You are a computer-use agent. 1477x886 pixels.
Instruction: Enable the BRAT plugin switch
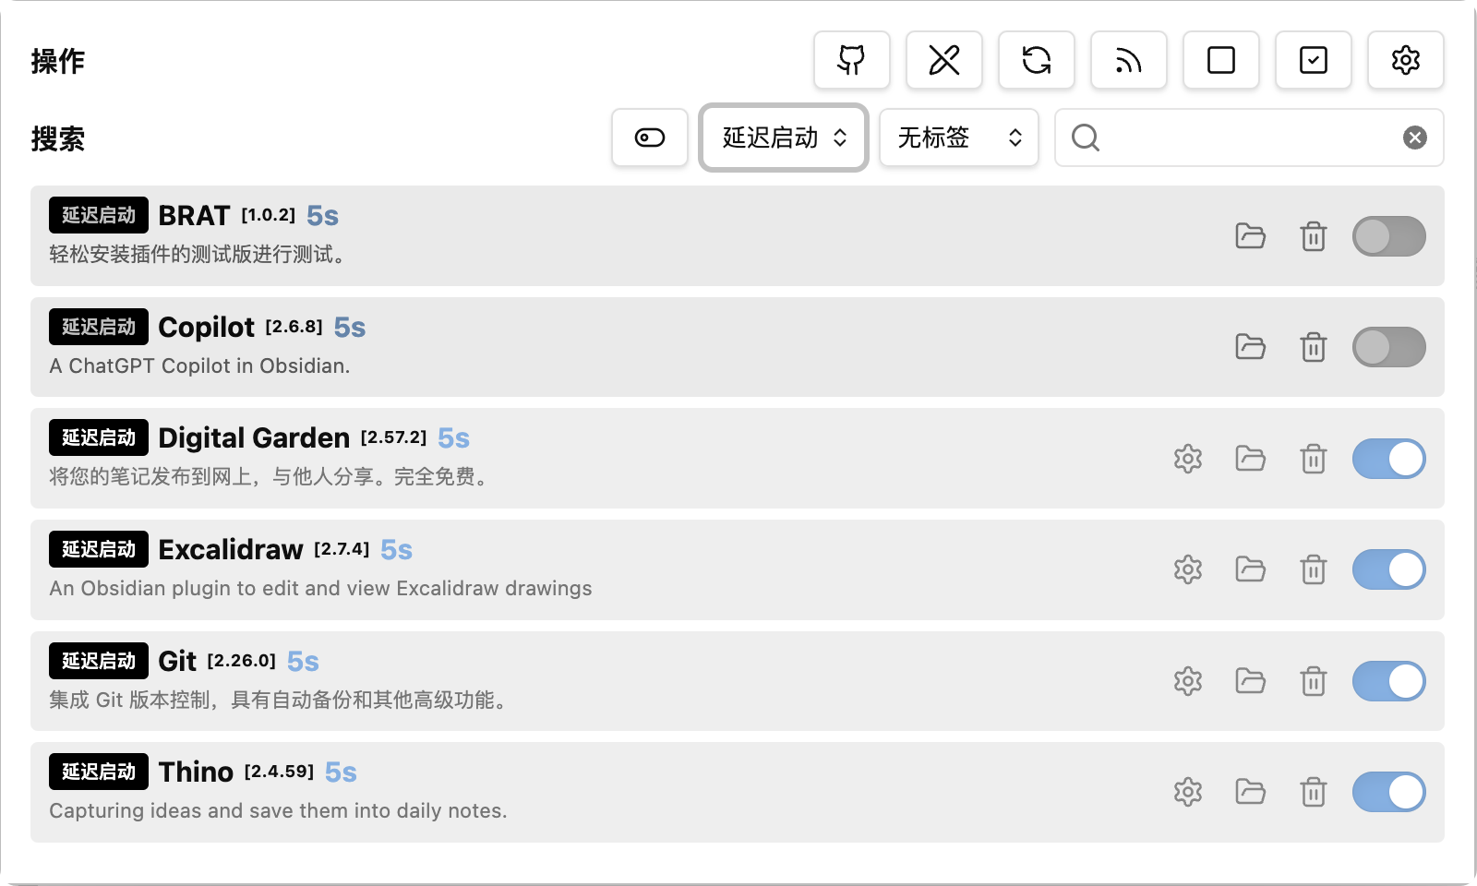click(1388, 236)
